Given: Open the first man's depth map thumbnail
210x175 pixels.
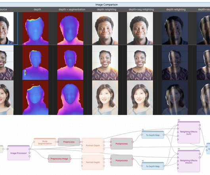Looking at the screenshot, I should tap(35, 29).
